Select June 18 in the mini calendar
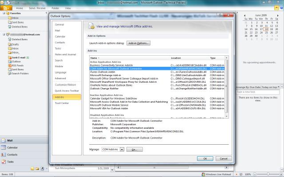This screenshot has height=177, width=284. point(266,29)
